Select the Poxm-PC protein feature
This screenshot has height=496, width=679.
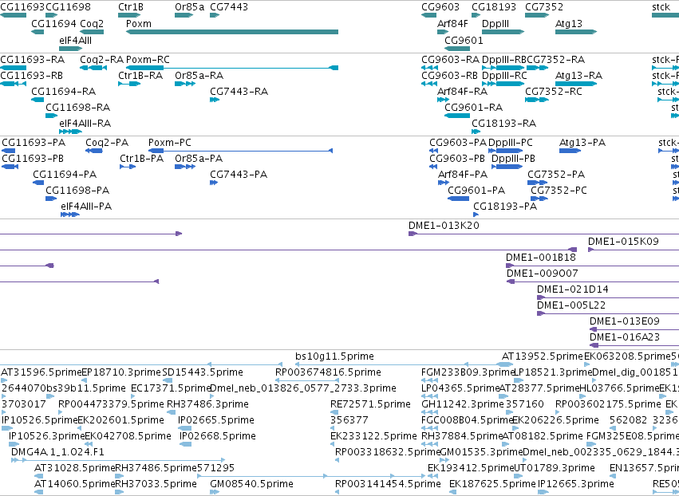click(x=240, y=151)
